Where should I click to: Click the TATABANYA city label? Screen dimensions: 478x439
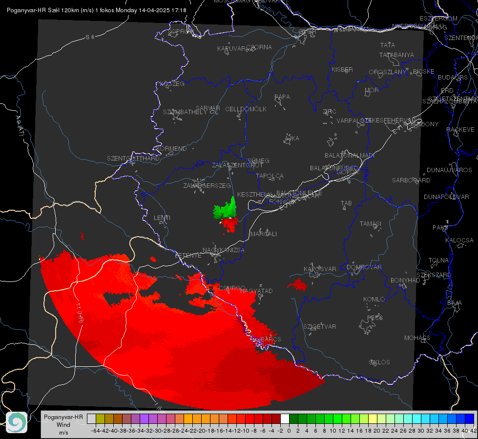tap(396, 55)
